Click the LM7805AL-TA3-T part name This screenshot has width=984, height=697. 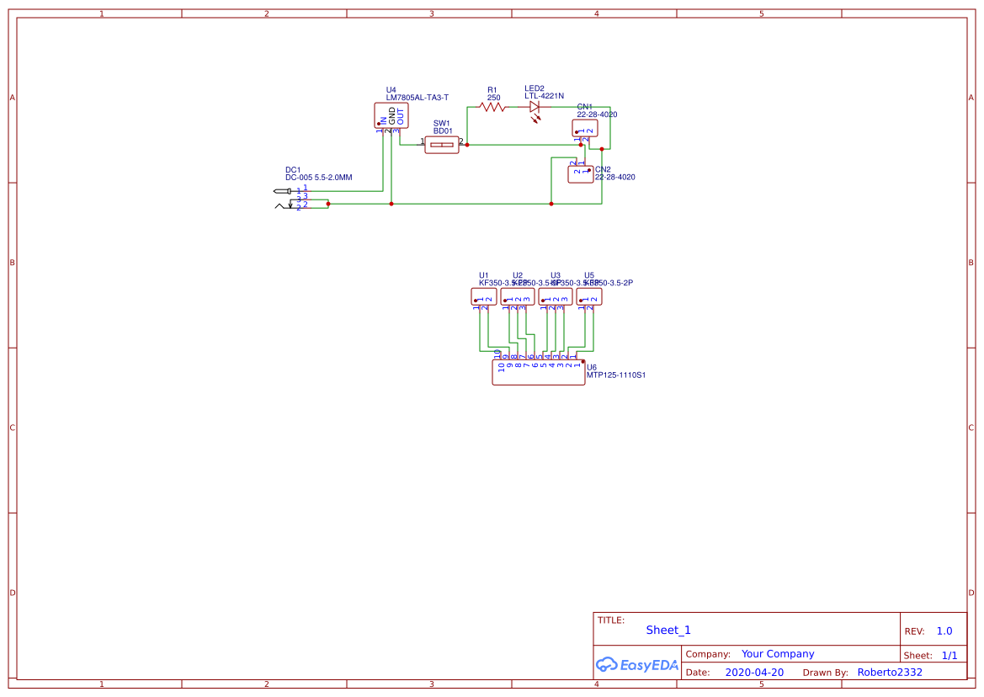click(x=418, y=98)
